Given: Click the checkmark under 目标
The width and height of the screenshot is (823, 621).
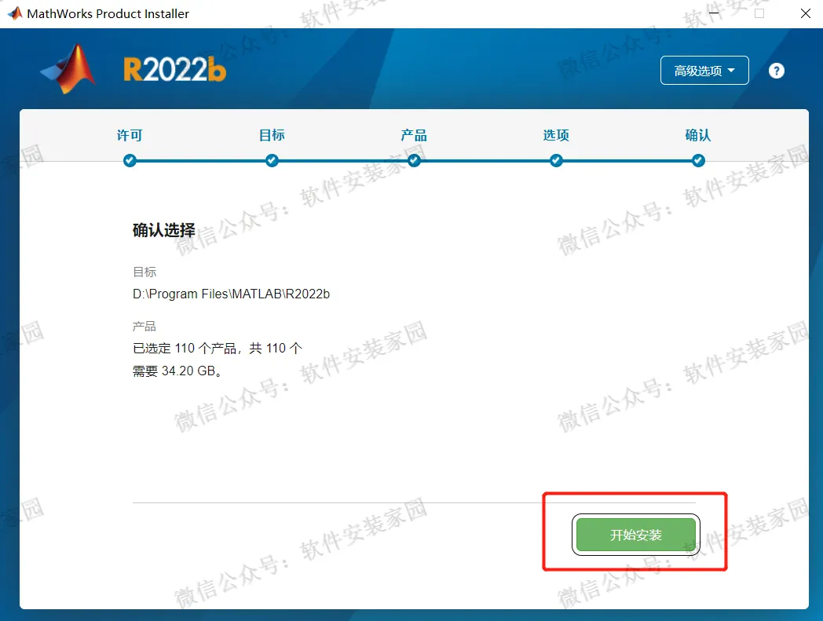Looking at the screenshot, I should point(272,161).
